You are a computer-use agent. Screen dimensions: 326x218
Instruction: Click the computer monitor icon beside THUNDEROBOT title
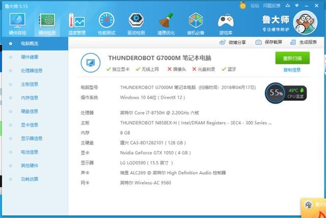coord(91,63)
